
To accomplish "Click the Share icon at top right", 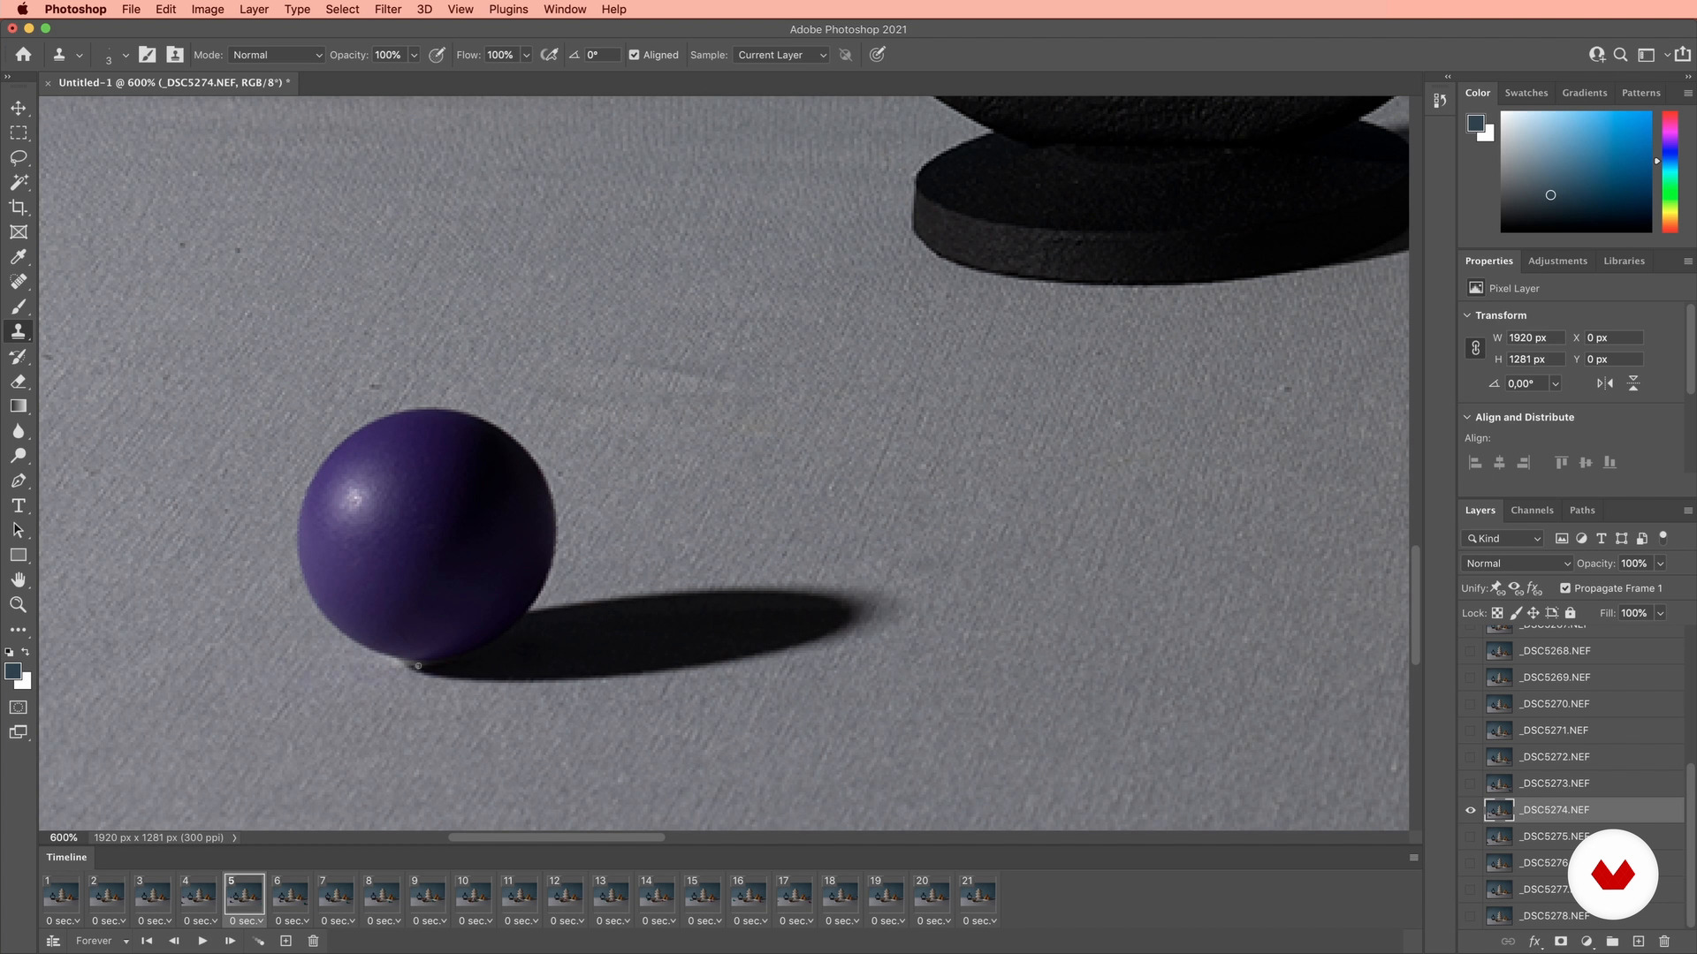I will tap(1683, 55).
